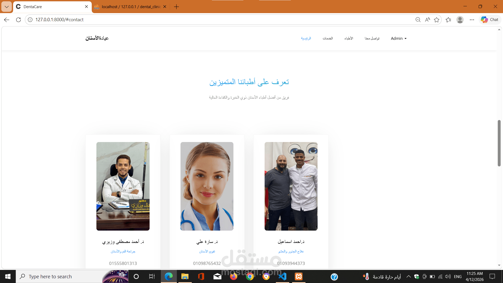
Task: Open the zoom out magnifier icon
Action: 418,20
